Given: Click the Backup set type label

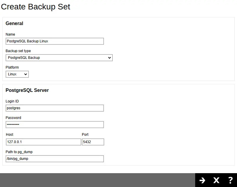Looking at the screenshot, I should pos(18,51).
